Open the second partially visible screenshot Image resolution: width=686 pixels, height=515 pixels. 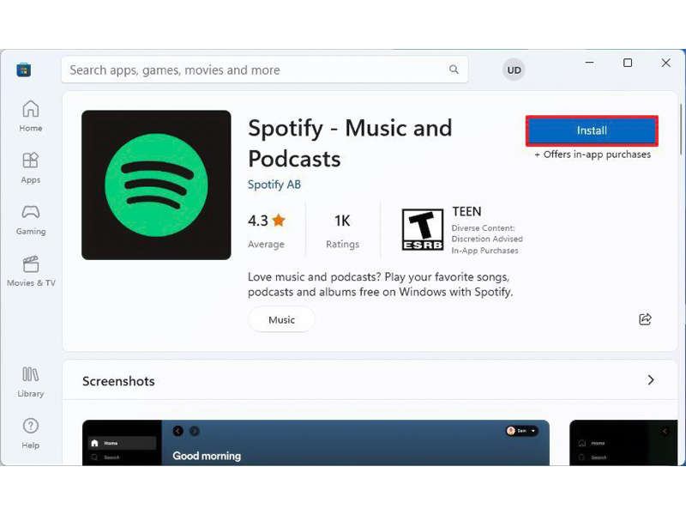(623, 443)
